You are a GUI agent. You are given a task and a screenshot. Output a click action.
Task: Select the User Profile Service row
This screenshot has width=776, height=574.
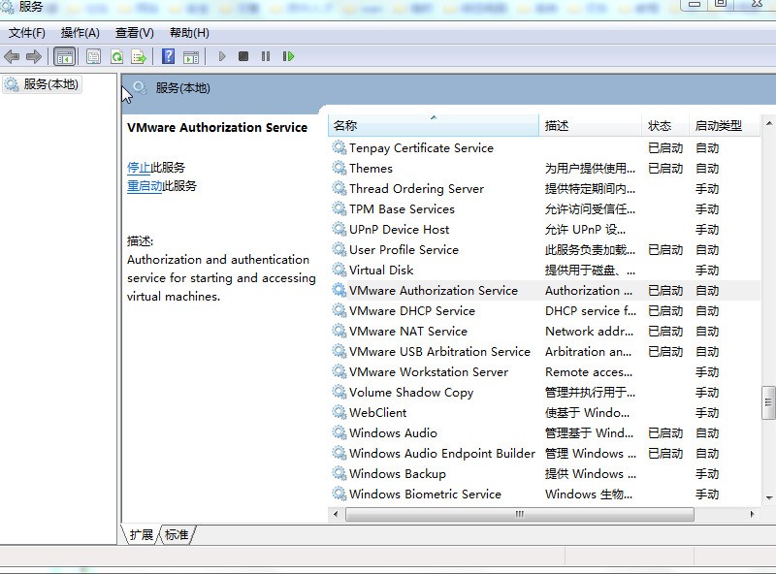point(544,250)
